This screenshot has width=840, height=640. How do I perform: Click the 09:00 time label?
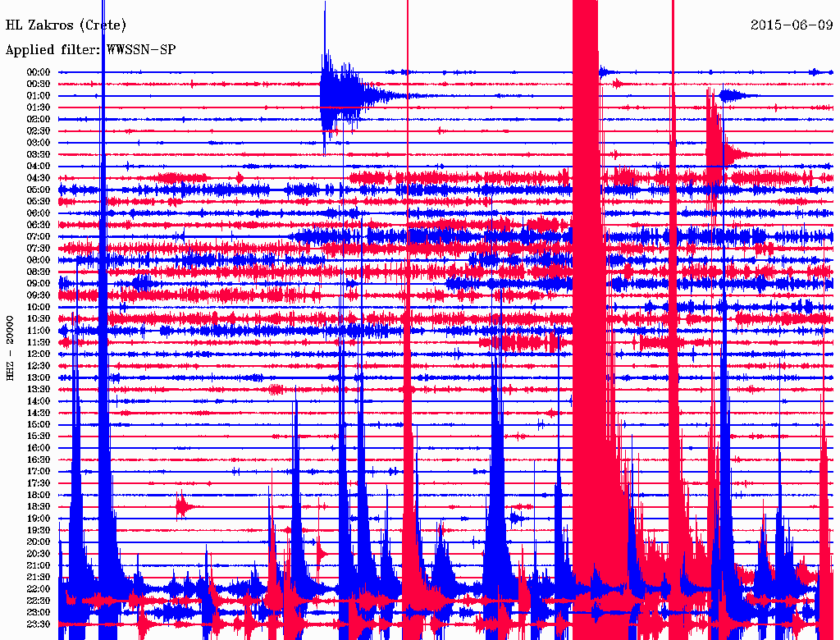[39, 284]
